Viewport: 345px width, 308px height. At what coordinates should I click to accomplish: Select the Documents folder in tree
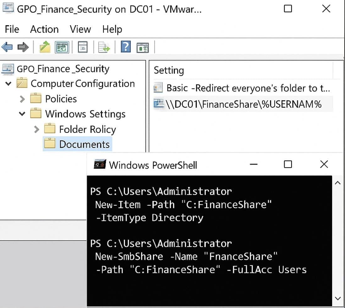pyautogui.click(x=84, y=144)
